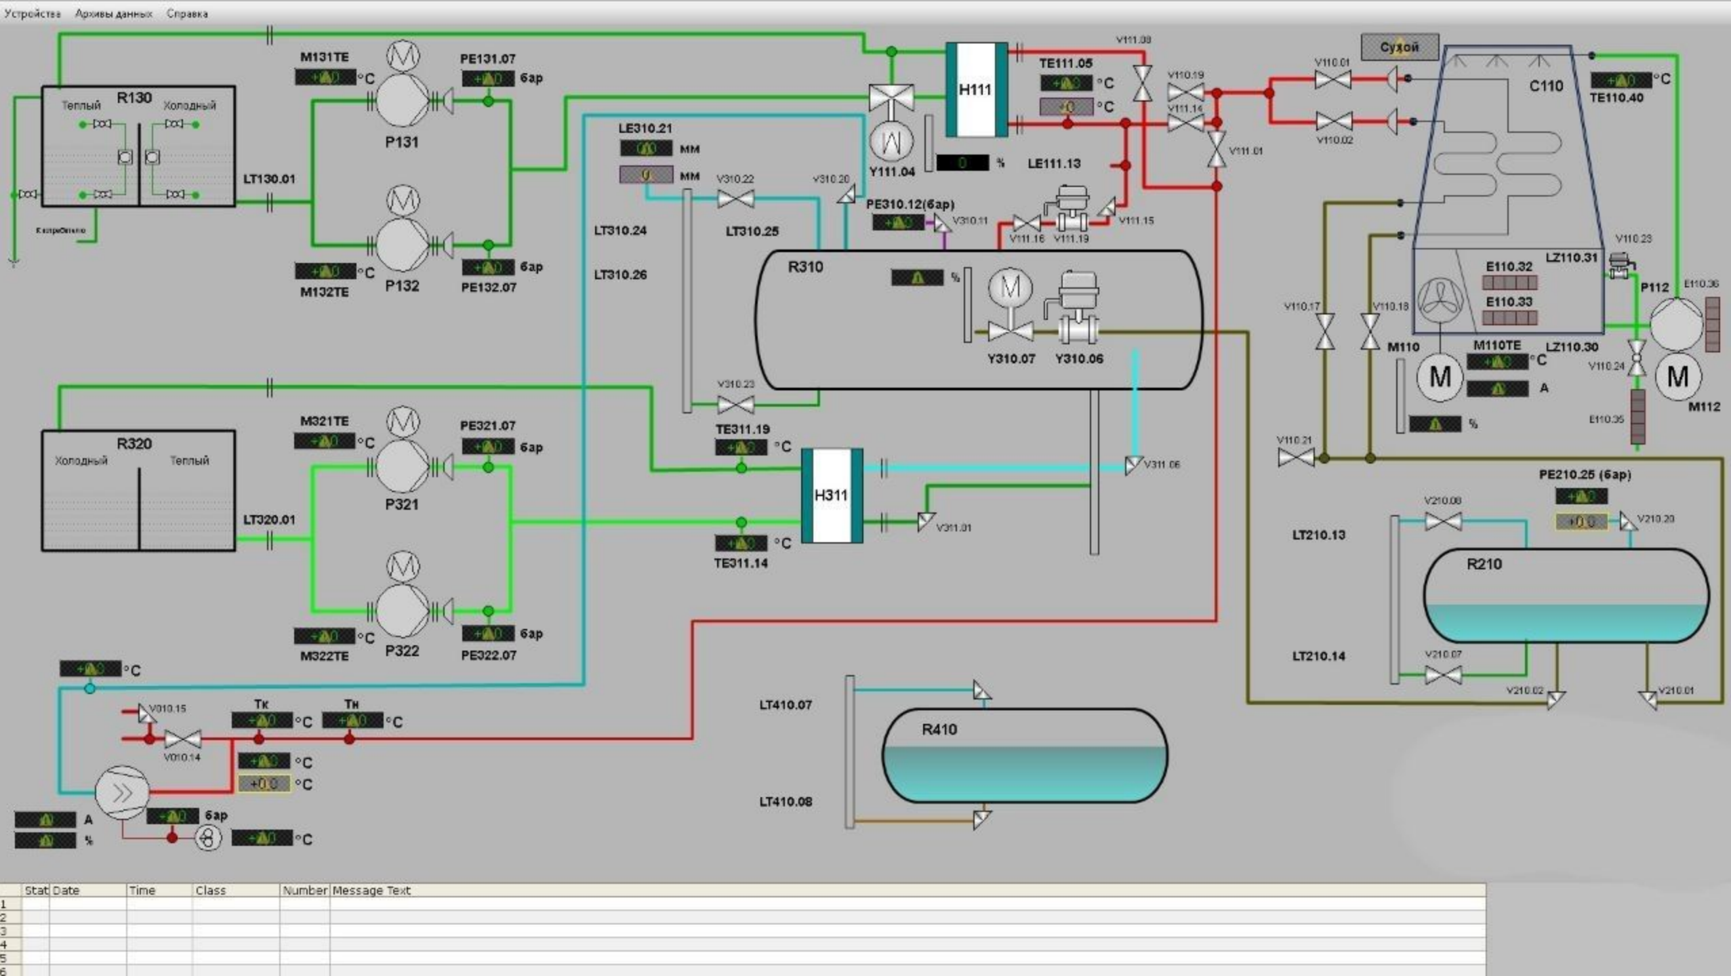The image size is (1731, 976).
Task: Select three-way valve Y111.04
Action: tap(891, 98)
